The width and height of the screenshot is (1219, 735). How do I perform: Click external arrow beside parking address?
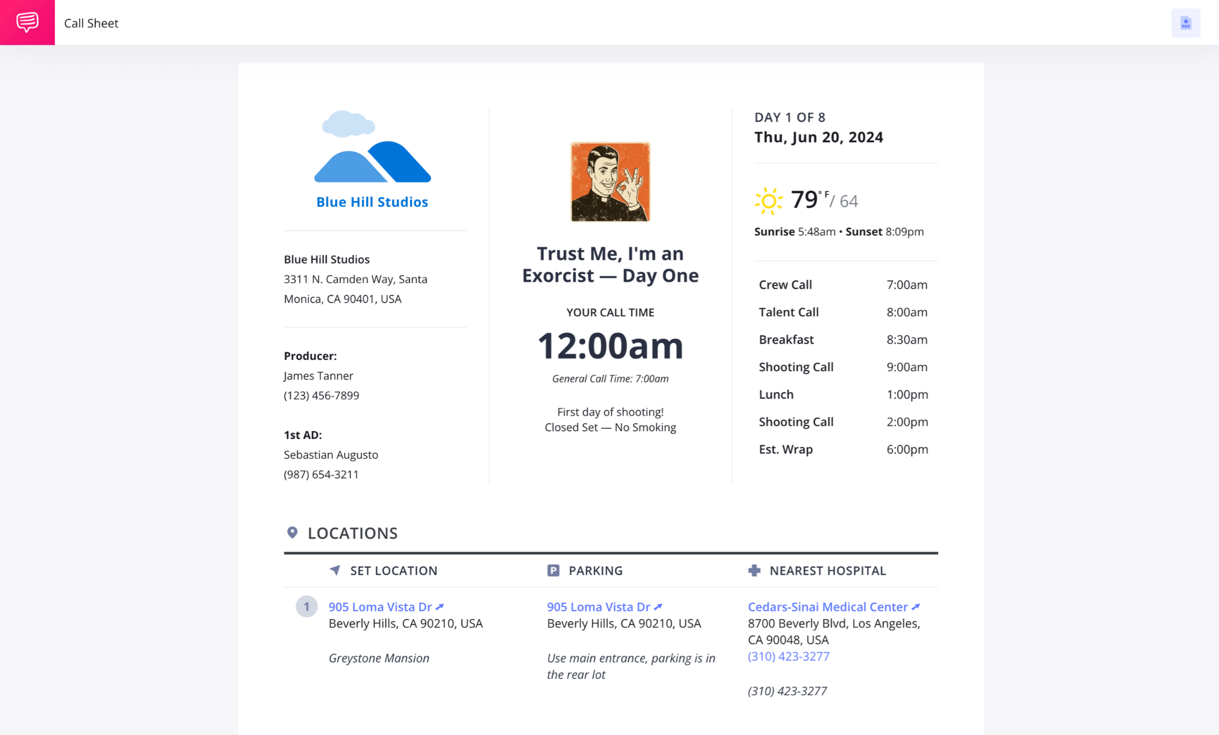pyautogui.click(x=658, y=607)
